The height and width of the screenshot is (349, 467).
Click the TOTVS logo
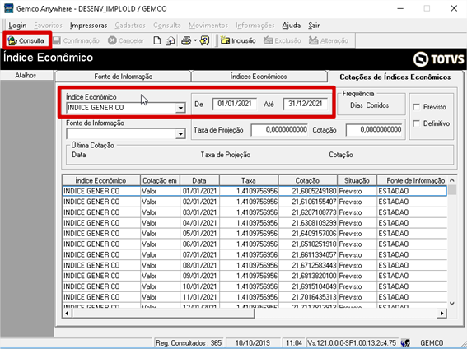(438, 59)
